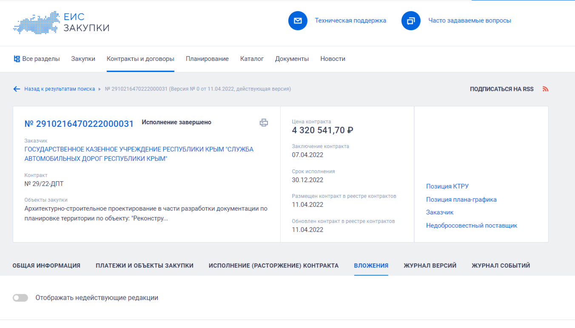Switch to 'Общая информация' tab
This screenshot has width=575, height=328.
pos(46,265)
